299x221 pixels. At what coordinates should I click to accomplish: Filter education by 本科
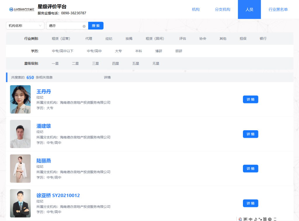click(138, 51)
